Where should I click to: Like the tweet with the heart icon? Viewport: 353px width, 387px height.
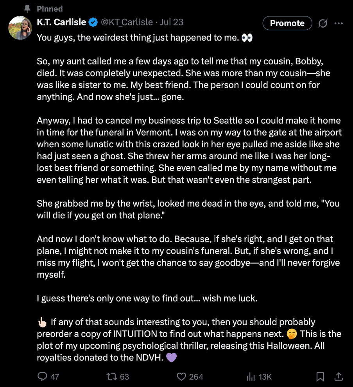[181, 376]
